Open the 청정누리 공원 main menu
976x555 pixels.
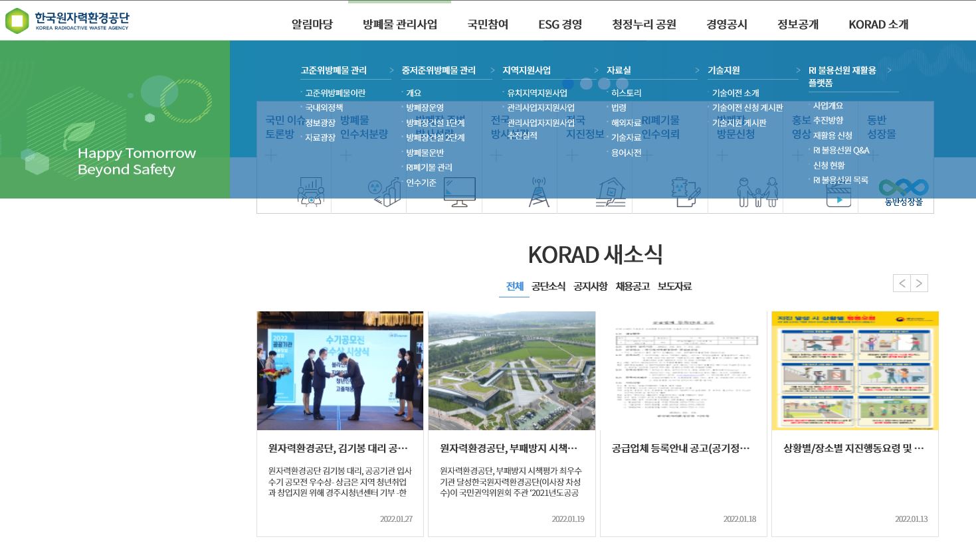tap(644, 25)
